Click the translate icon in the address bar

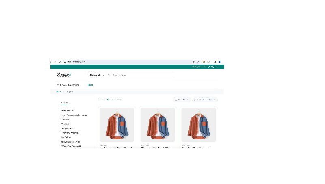click(193, 62)
